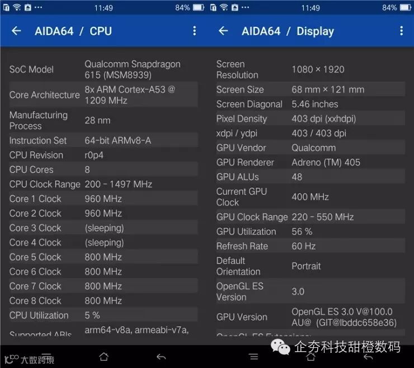This screenshot has width=414, height=368.
Task: Select Pixel Density row
Action: tap(310, 119)
